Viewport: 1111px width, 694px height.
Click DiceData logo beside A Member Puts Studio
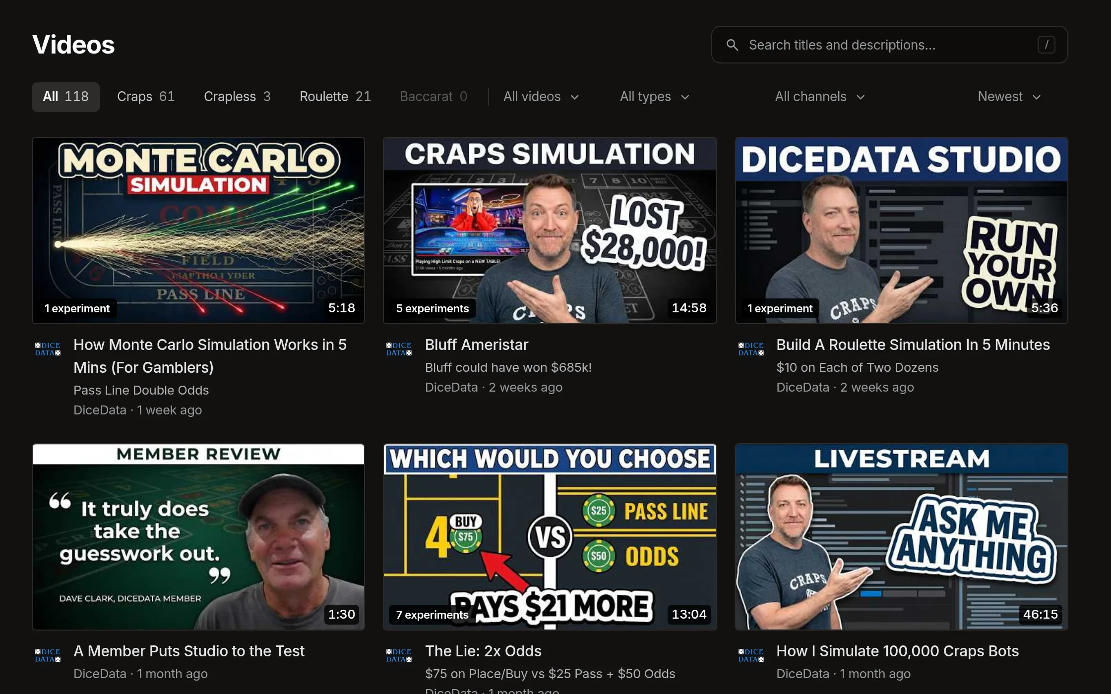[x=48, y=655]
